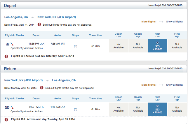Click warning icon next to Flight # 30 arrival note
Viewport: 188px width, 125px height.
6,56
